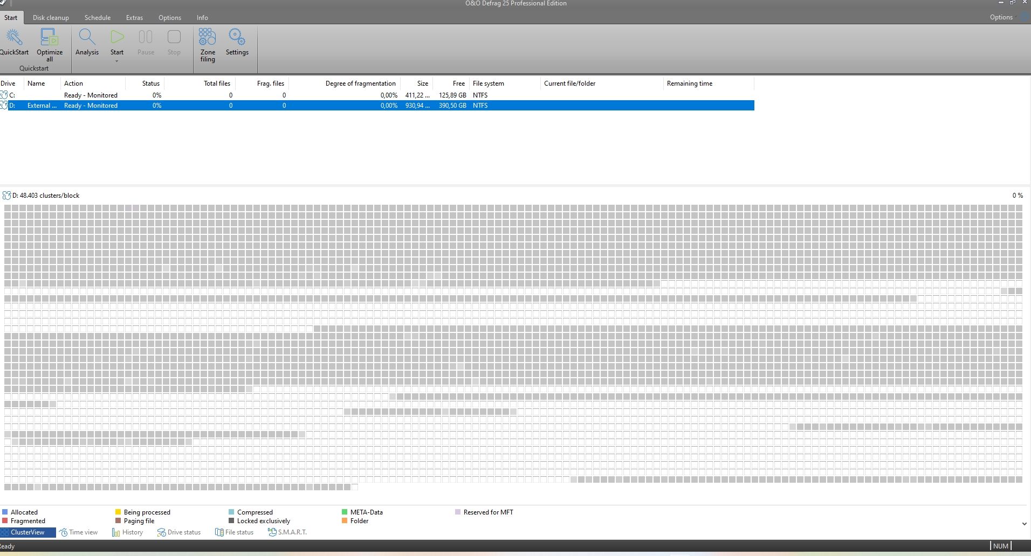Click the green Start play icon

[x=117, y=38]
